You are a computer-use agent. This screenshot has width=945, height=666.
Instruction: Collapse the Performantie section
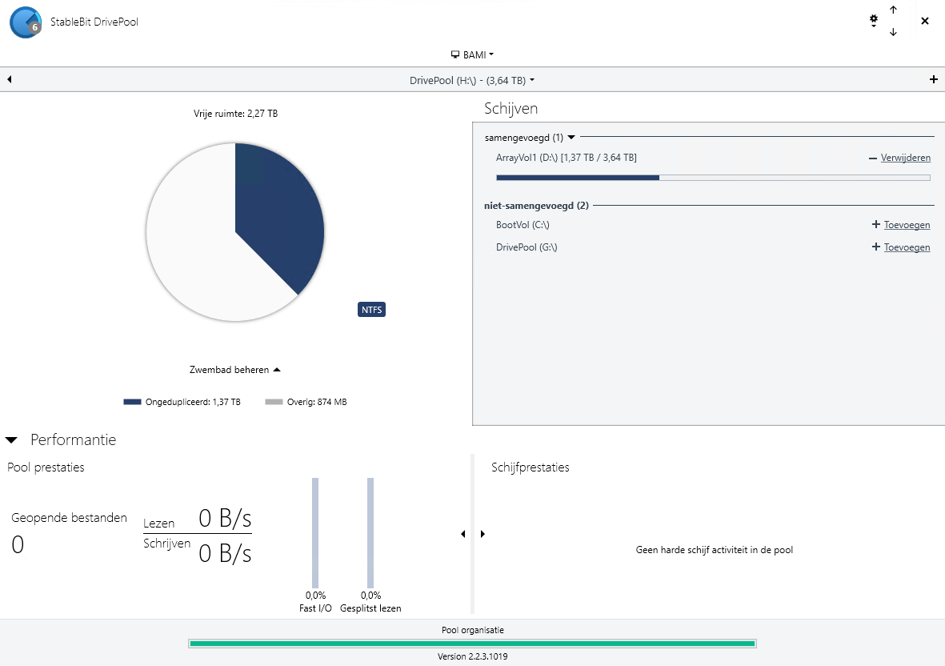point(11,440)
